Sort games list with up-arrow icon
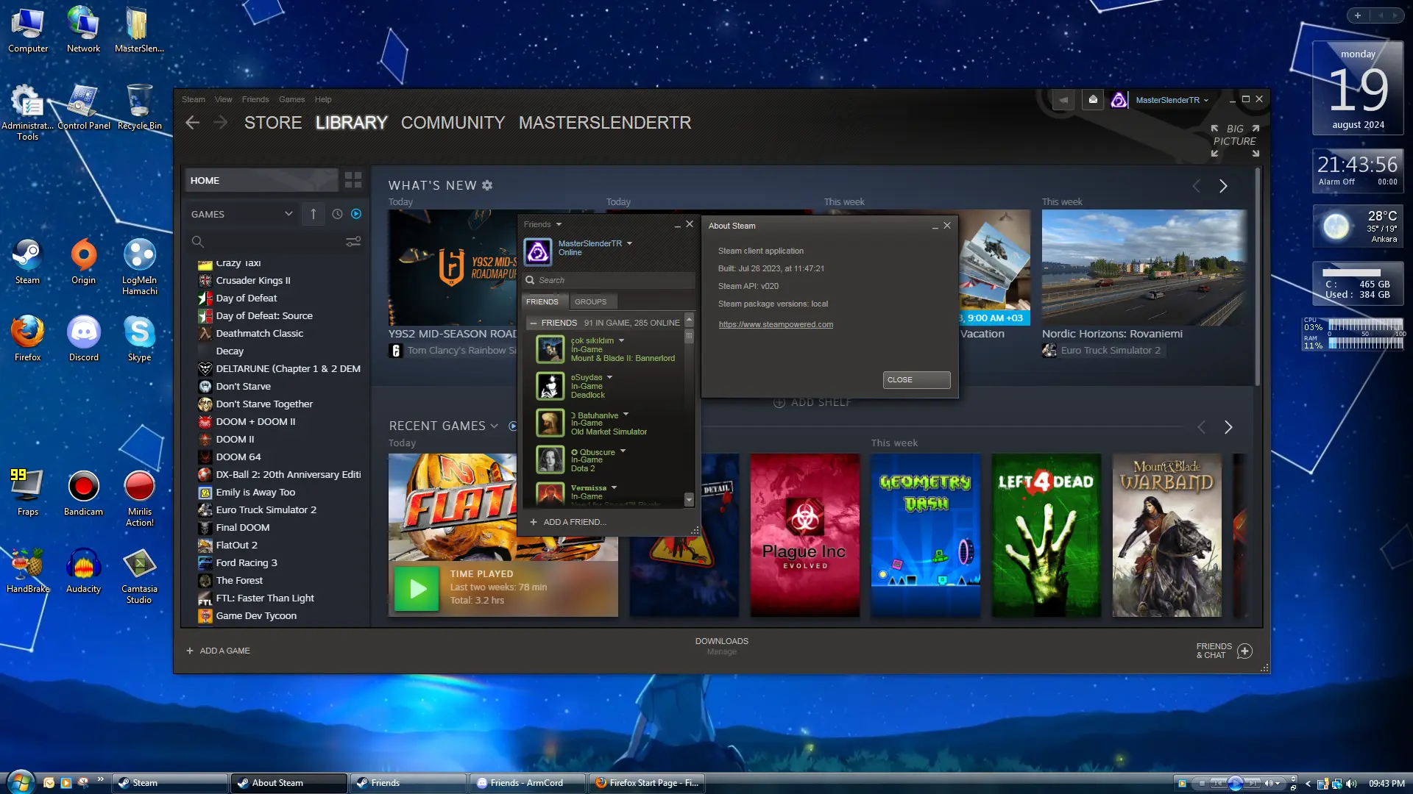Screen dimensions: 1413x794 coord(314,214)
